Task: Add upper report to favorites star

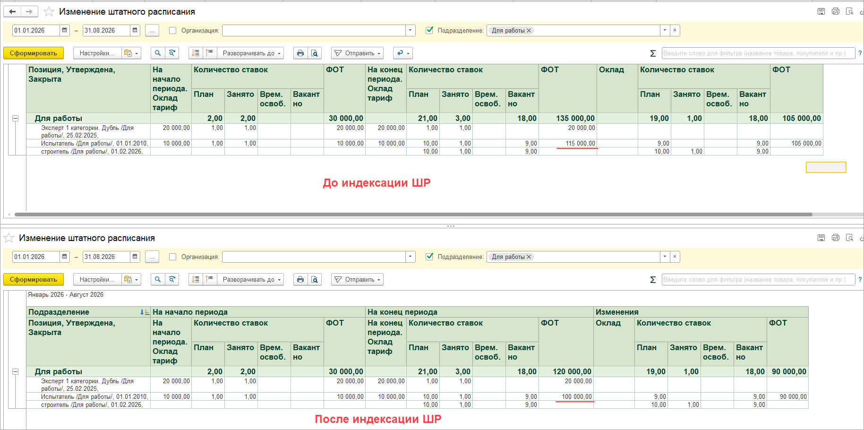Action: (x=48, y=11)
